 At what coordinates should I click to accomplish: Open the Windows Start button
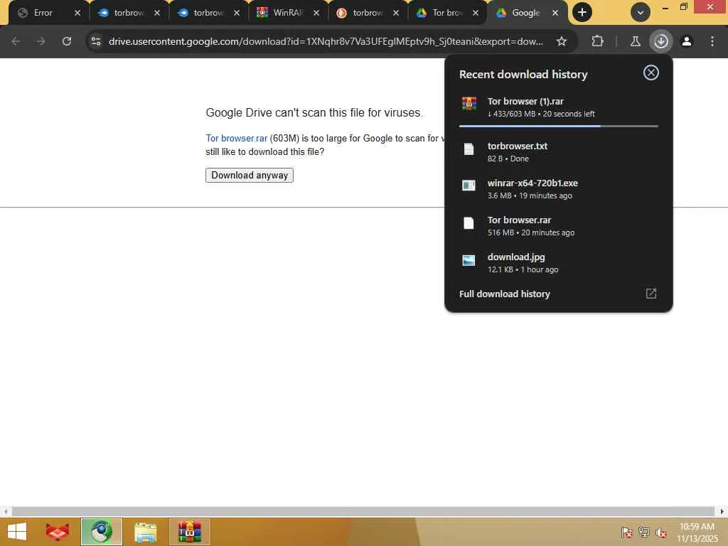coord(17,532)
